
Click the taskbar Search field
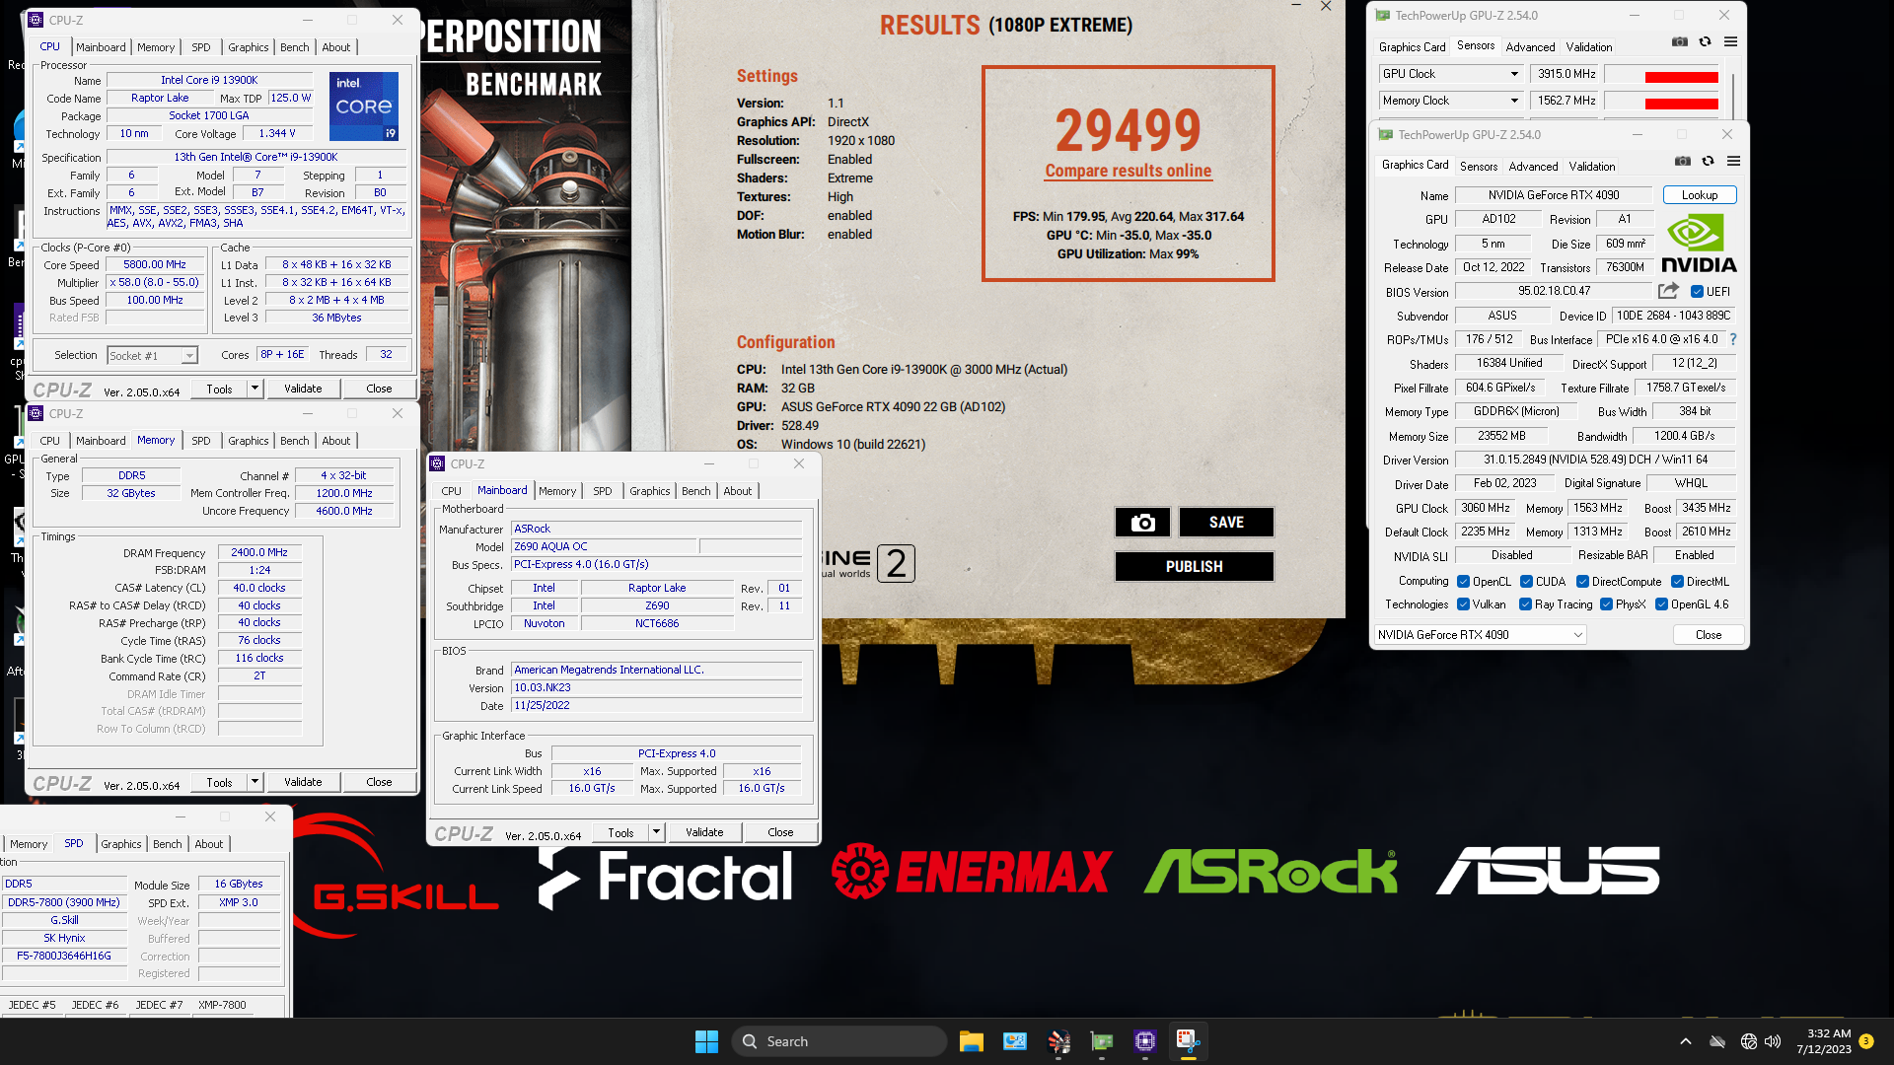click(838, 1041)
